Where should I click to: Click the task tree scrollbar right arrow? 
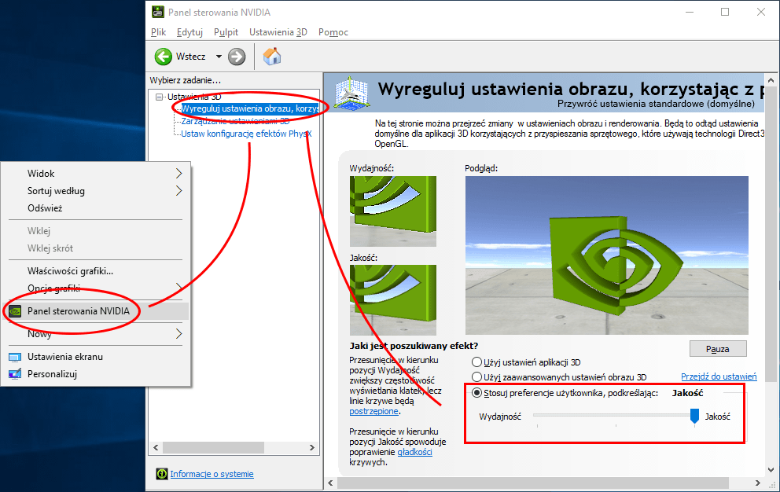coord(312,448)
